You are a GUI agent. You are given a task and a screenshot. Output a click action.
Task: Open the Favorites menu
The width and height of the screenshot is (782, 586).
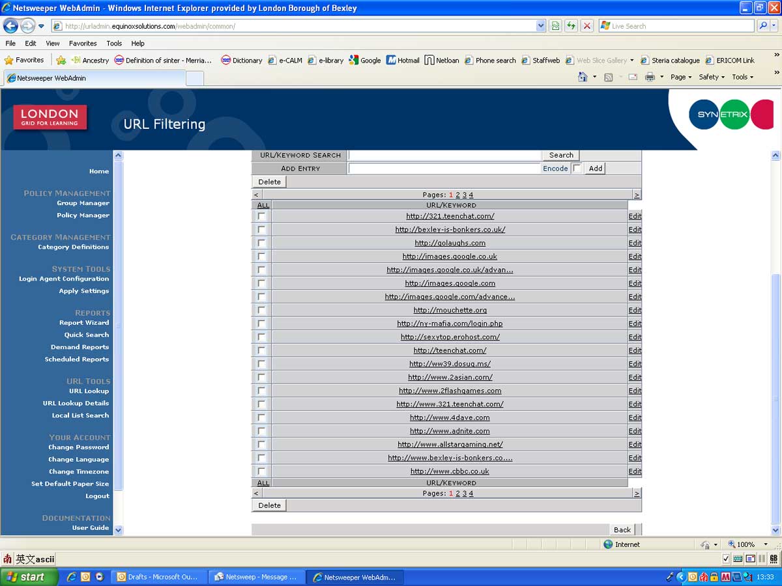tap(83, 43)
